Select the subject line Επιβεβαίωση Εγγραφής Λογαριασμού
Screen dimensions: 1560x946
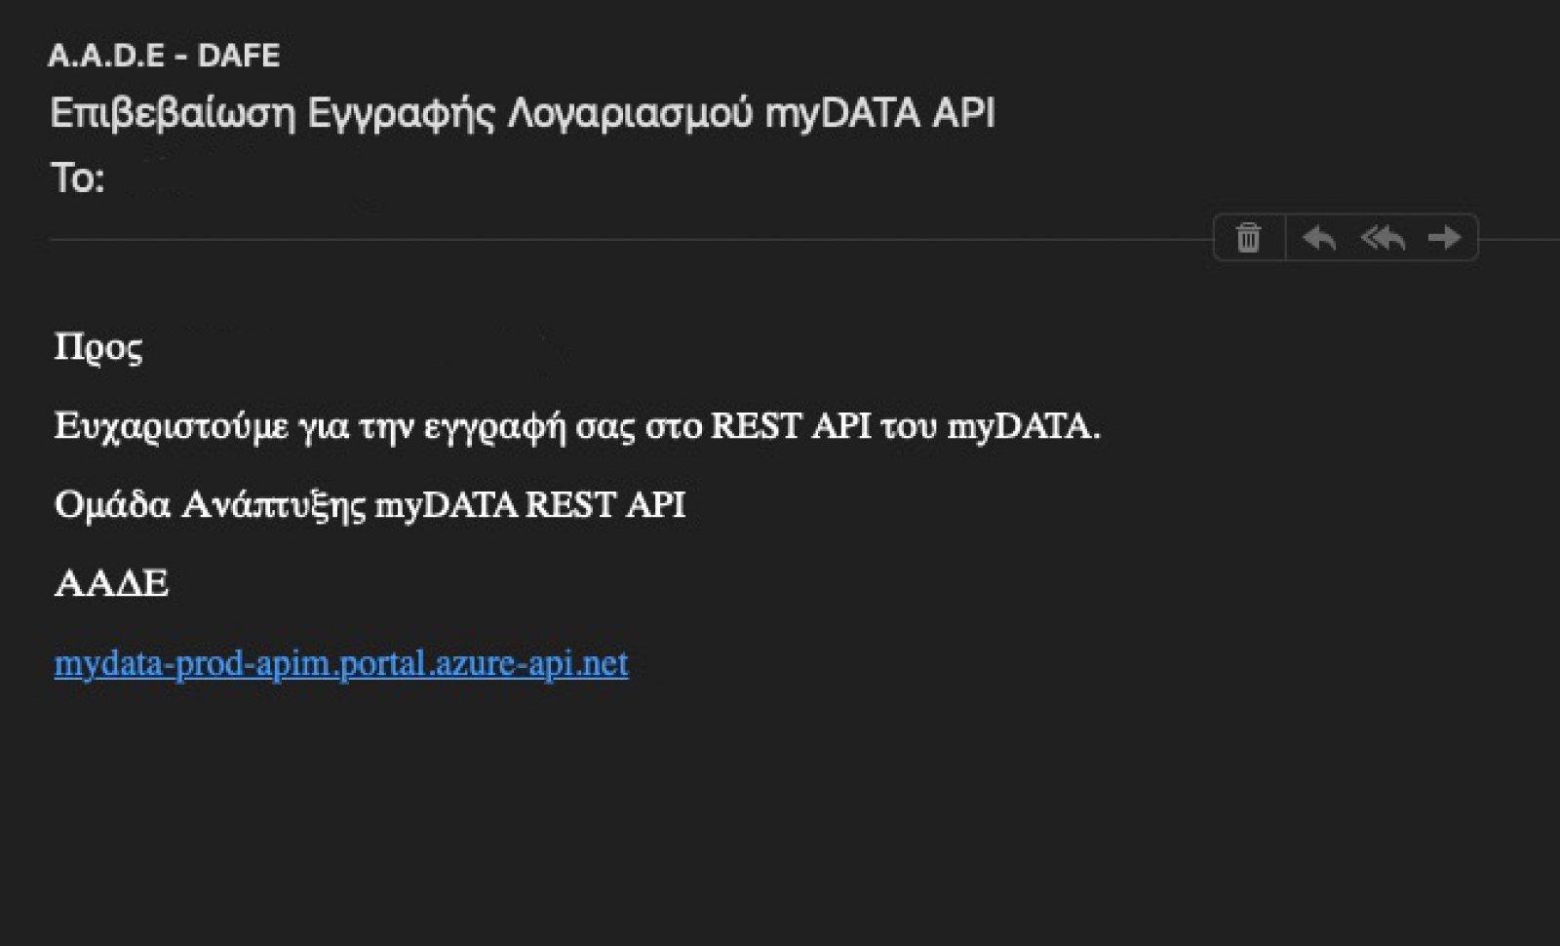[401, 113]
